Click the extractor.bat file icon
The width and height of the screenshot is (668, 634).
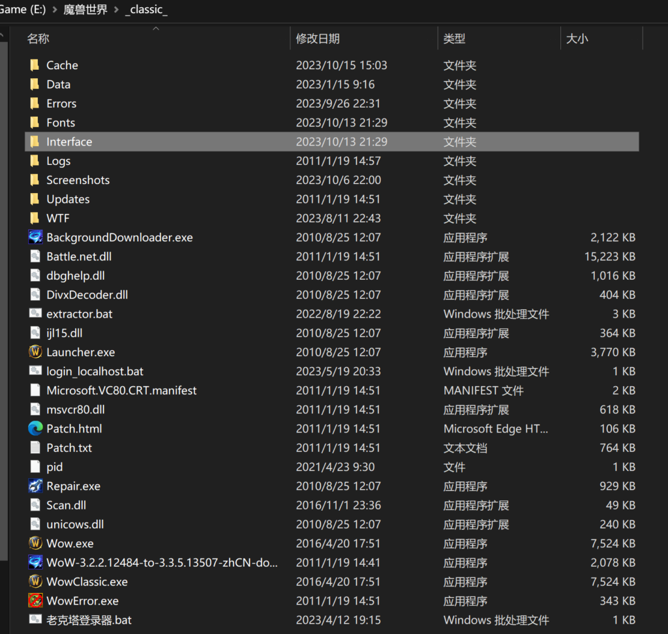[35, 314]
